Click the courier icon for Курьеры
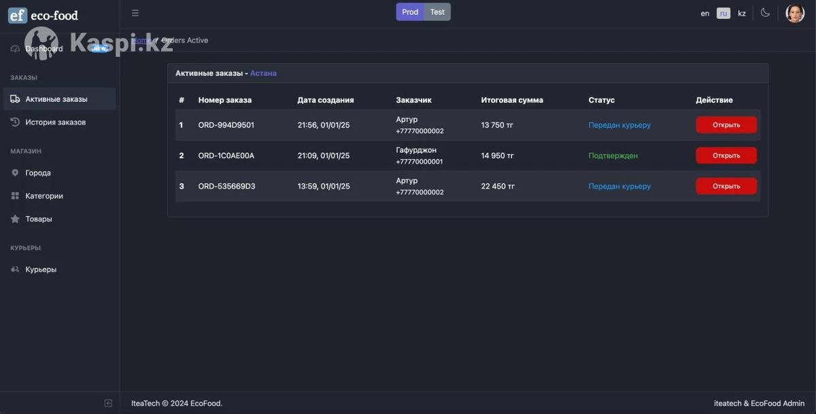This screenshot has height=414, width=816. point(15,269)
